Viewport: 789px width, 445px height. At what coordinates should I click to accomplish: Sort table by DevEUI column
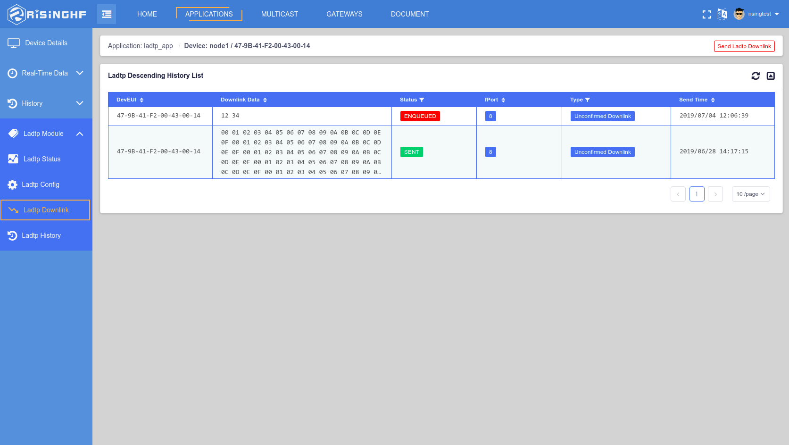141,100
